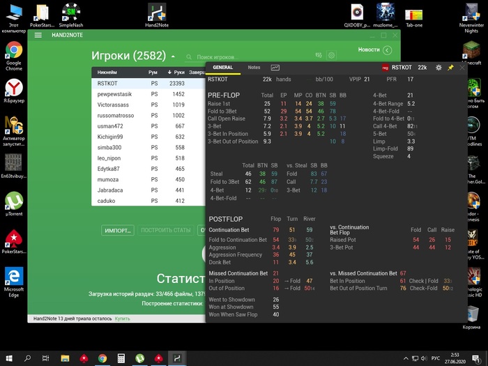488x366 pixels.
Task: Open taskbar search magnifier
Action: 27,358
